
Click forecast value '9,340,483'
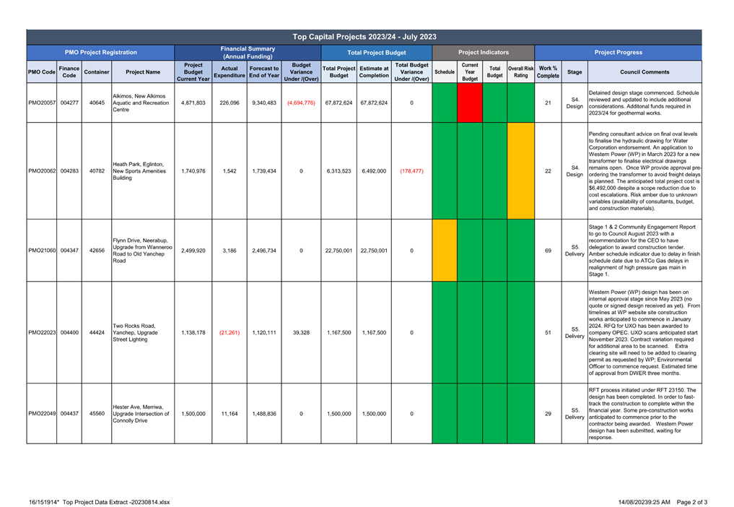coord(264,103)
